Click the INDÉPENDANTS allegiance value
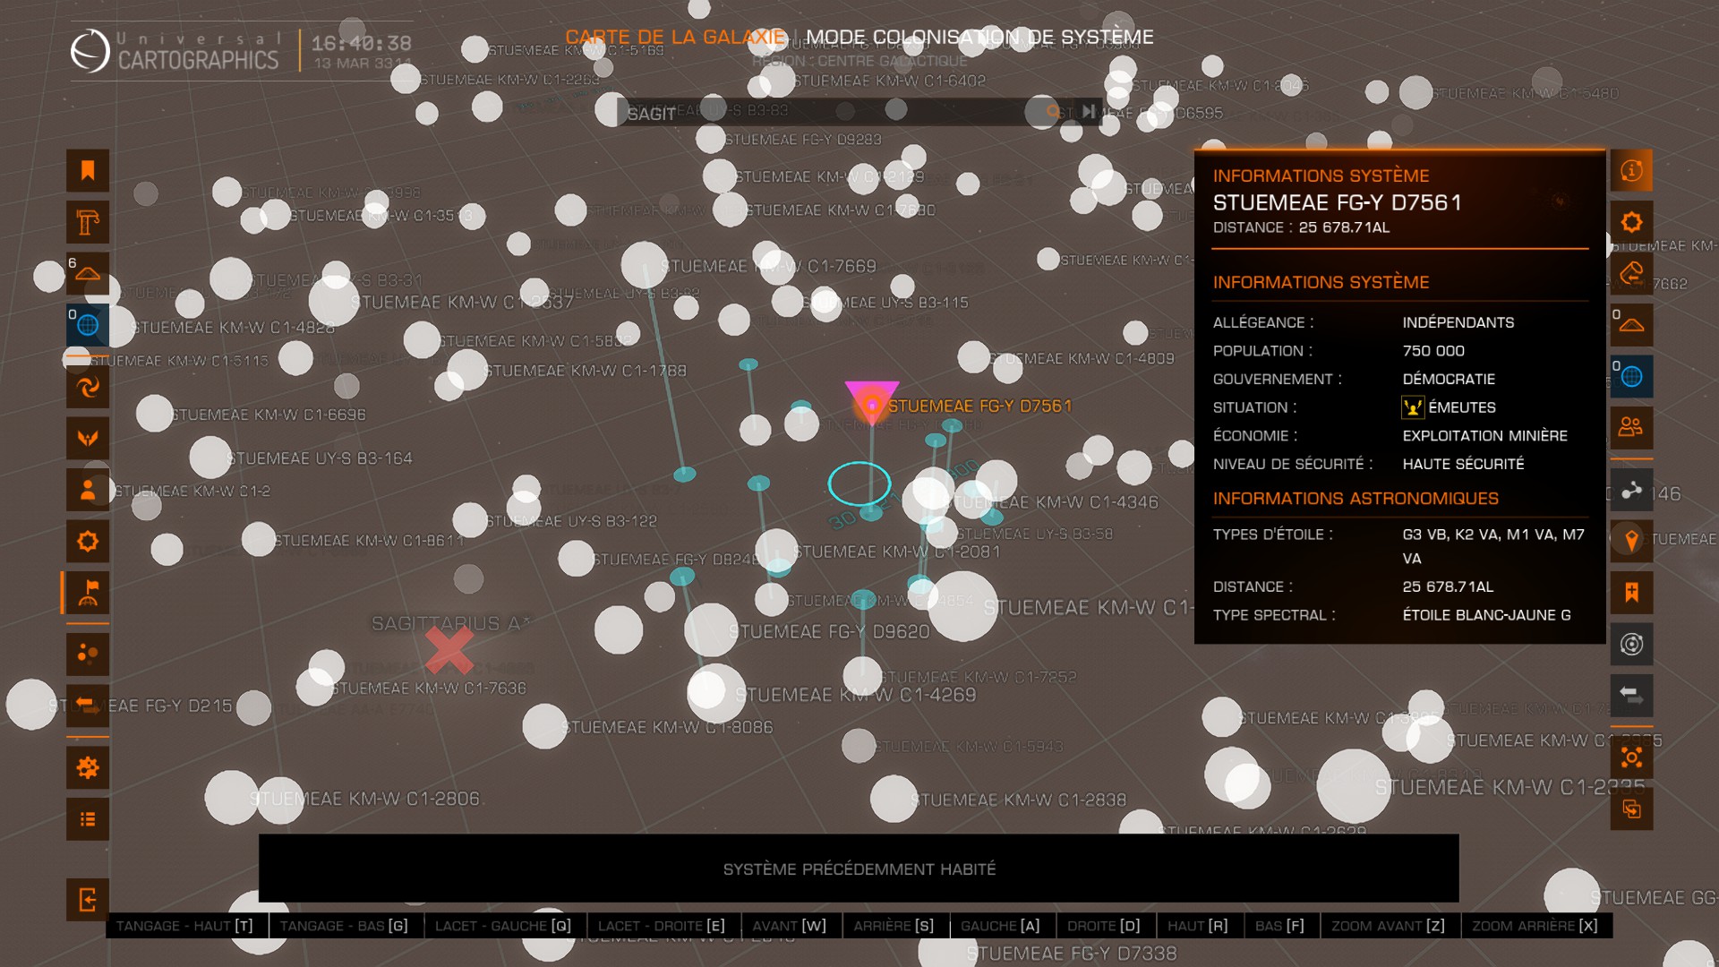Screen dimensions: 1719x967 [x=1458, y=322]
